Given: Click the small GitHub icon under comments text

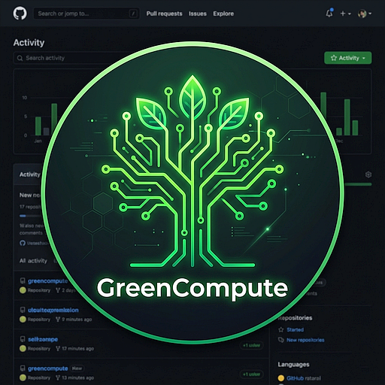Looking at the screenshot, I should point(23,243).
